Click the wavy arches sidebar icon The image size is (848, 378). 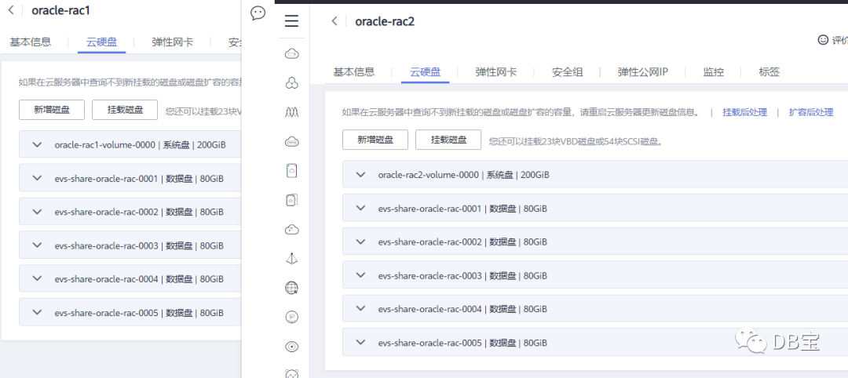click(x=291, y=112)
